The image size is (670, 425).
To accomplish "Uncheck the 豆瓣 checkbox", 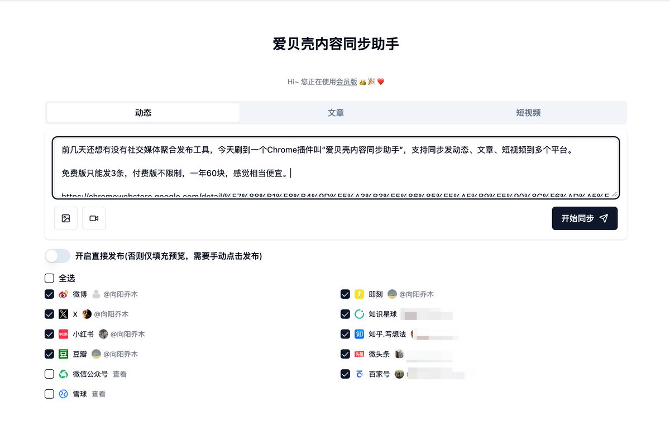I will (x=49, y=354).
